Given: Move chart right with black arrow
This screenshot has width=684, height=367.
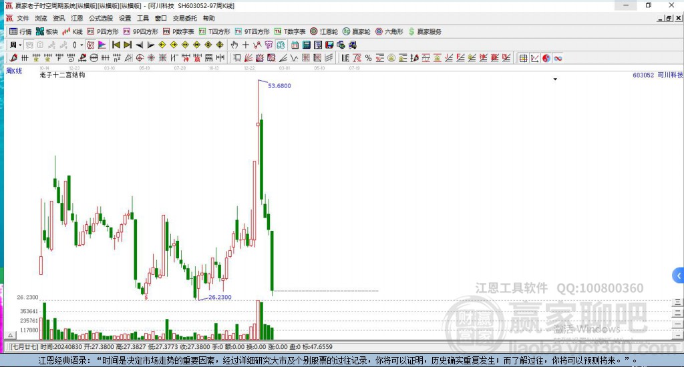Looking at the screenshot, I should 150,45.
